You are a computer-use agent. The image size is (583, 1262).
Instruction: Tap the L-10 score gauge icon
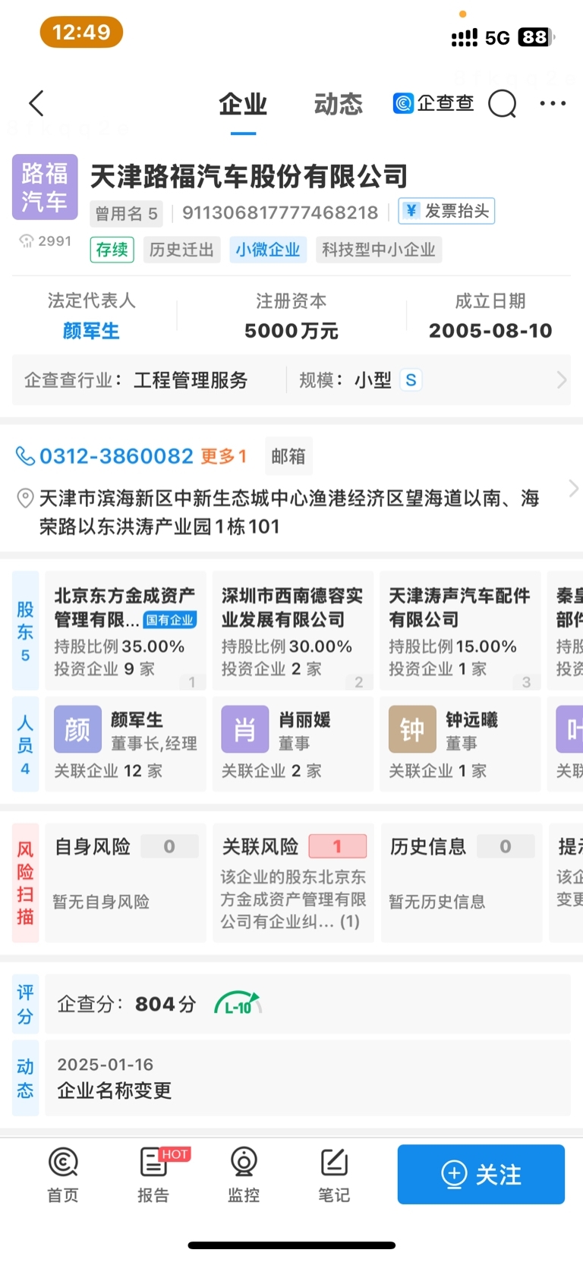tap(238, 1004)
